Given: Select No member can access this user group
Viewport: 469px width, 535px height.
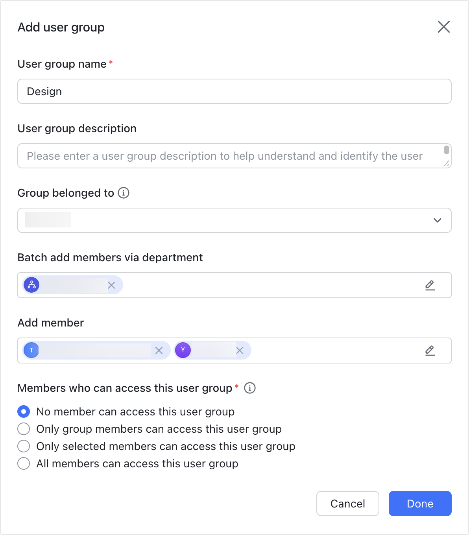Looking at the screenshot, I should click(24, 411).
